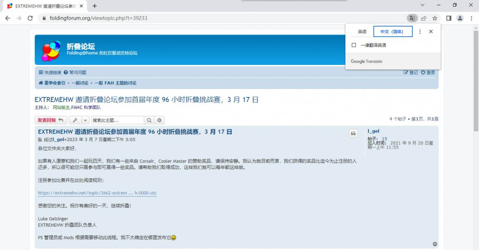Click the "Luke Gelsinger" signature text

(x=53, y=219)
